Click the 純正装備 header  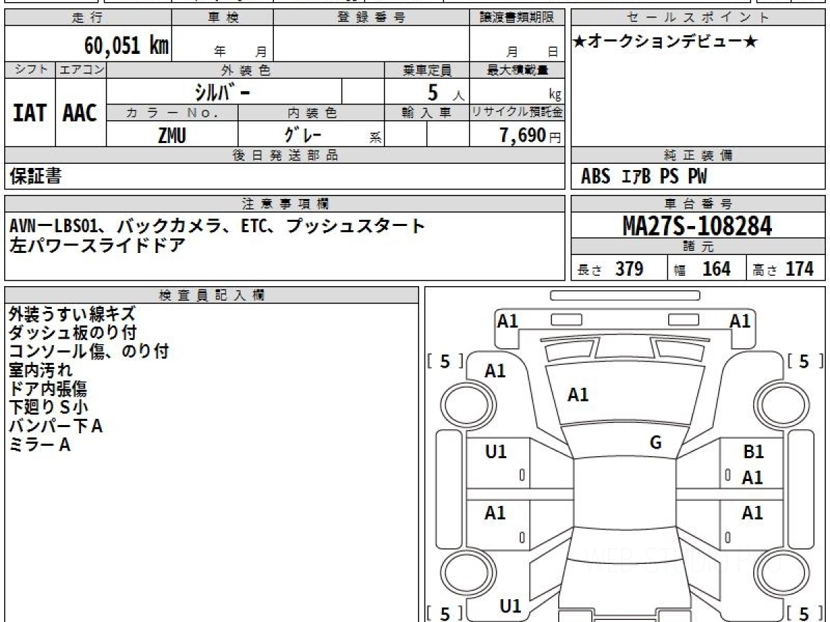tap(698, 155)
